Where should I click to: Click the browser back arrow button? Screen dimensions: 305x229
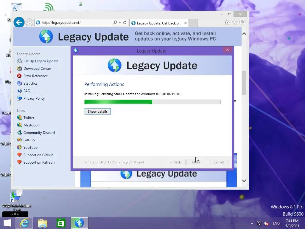pyautogui.click(x=19, y=23)
